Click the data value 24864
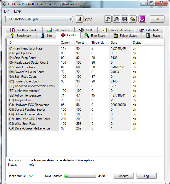 pyautogui.click(x=115, y=72)
